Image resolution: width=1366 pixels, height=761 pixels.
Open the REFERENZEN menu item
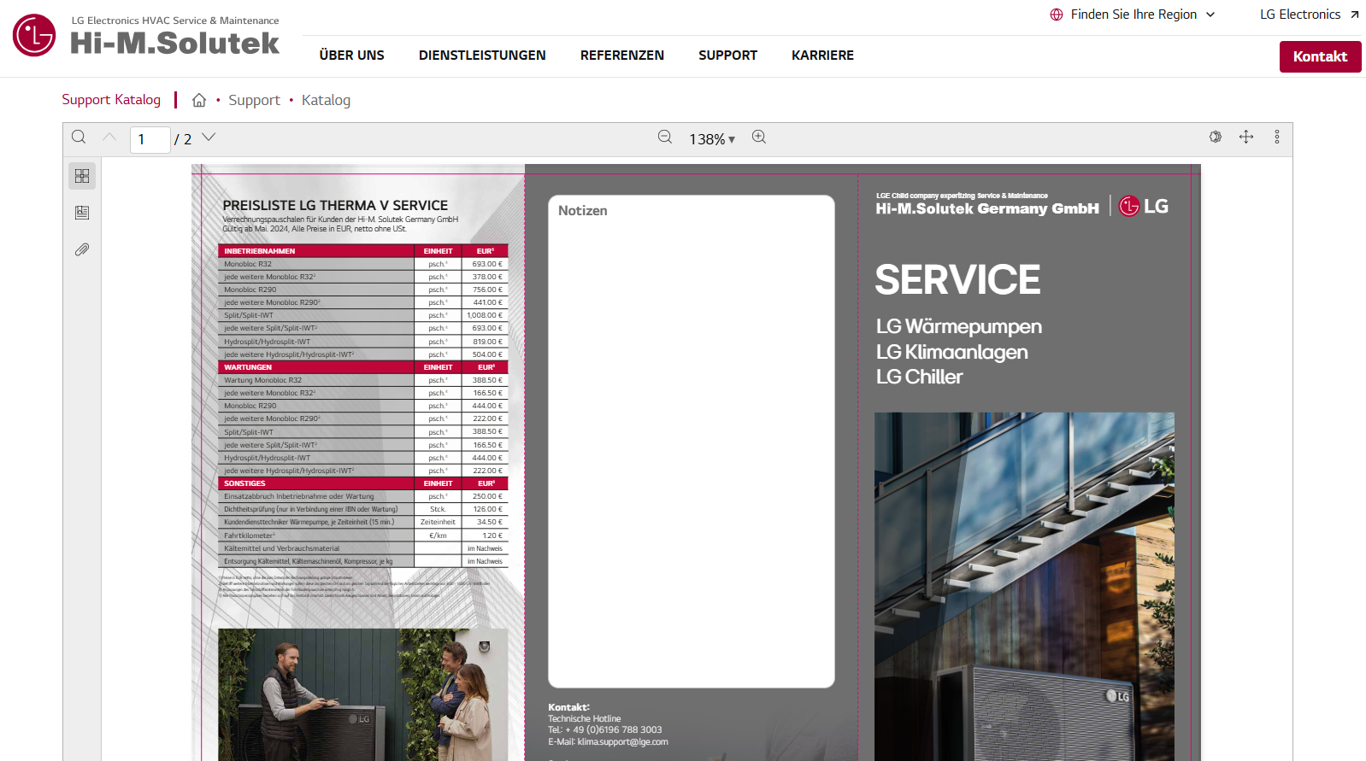coord(621,56)
